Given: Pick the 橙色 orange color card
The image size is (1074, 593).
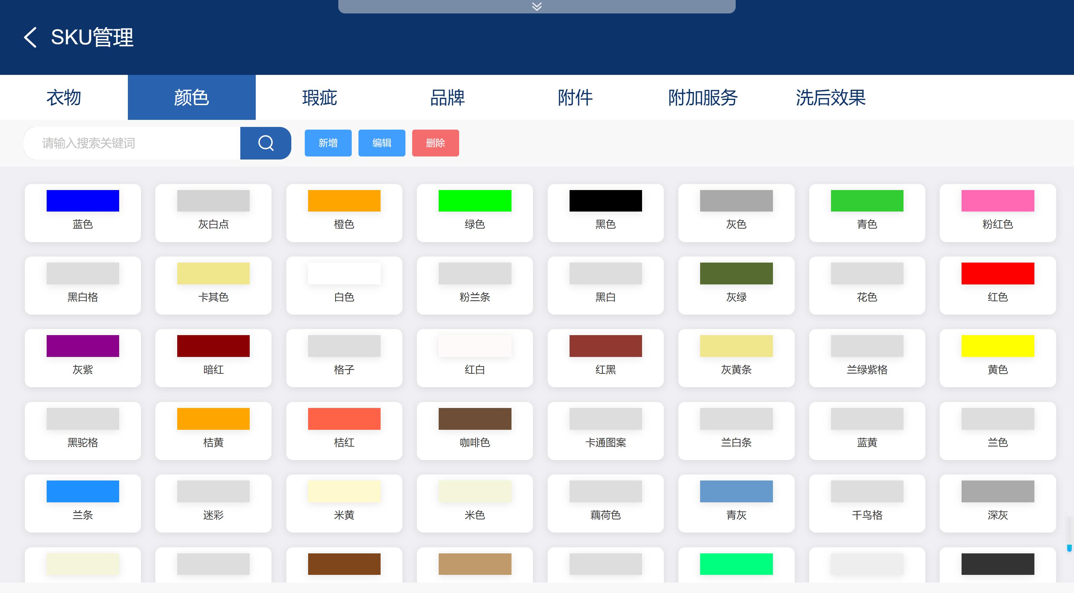Looking at the screenshot, I should point(344,213).
